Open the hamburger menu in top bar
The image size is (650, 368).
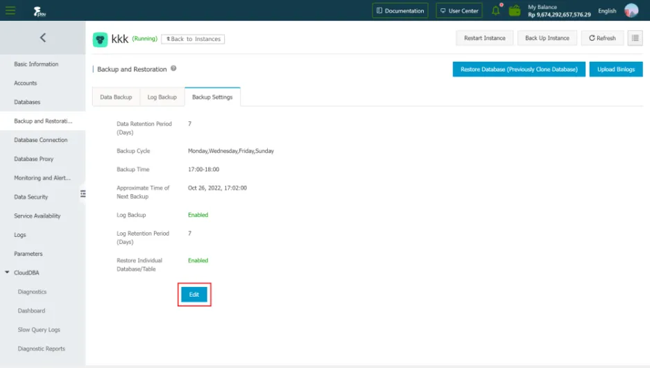pos(10,10)
